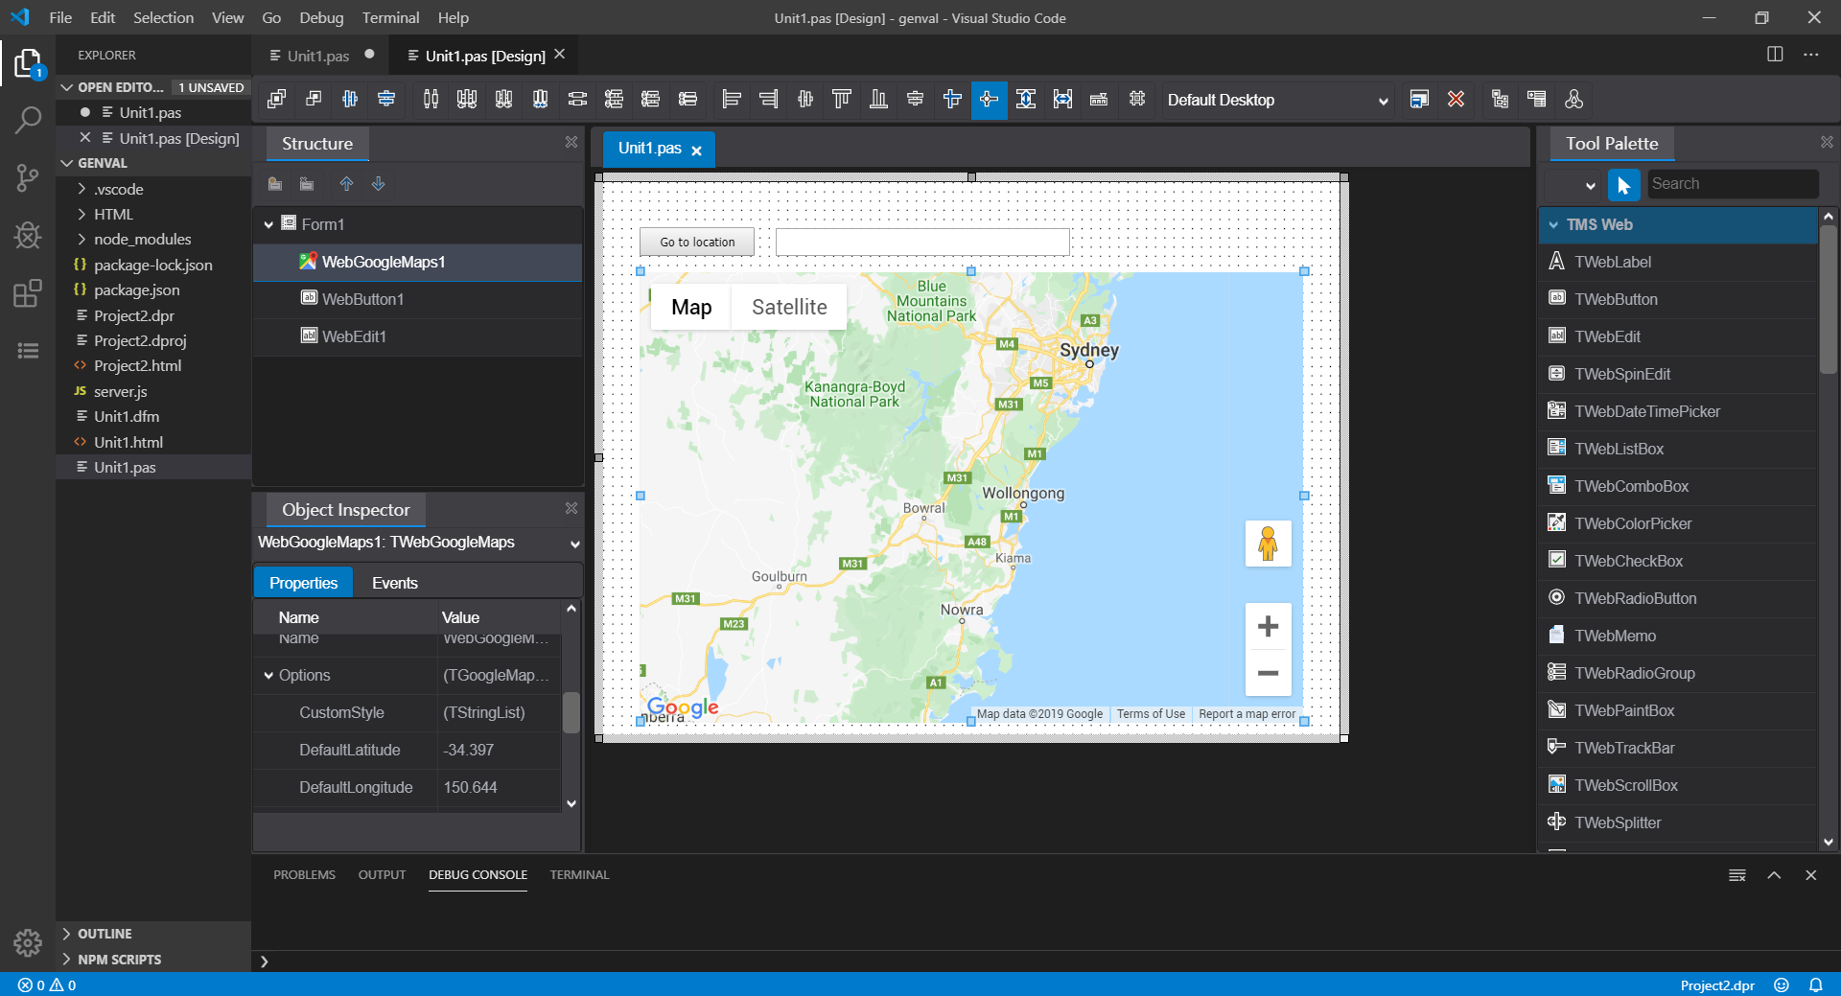Click the save desktop layout icon

(1419, 99)
